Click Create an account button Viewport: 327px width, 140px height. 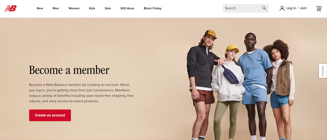point(50,115)
